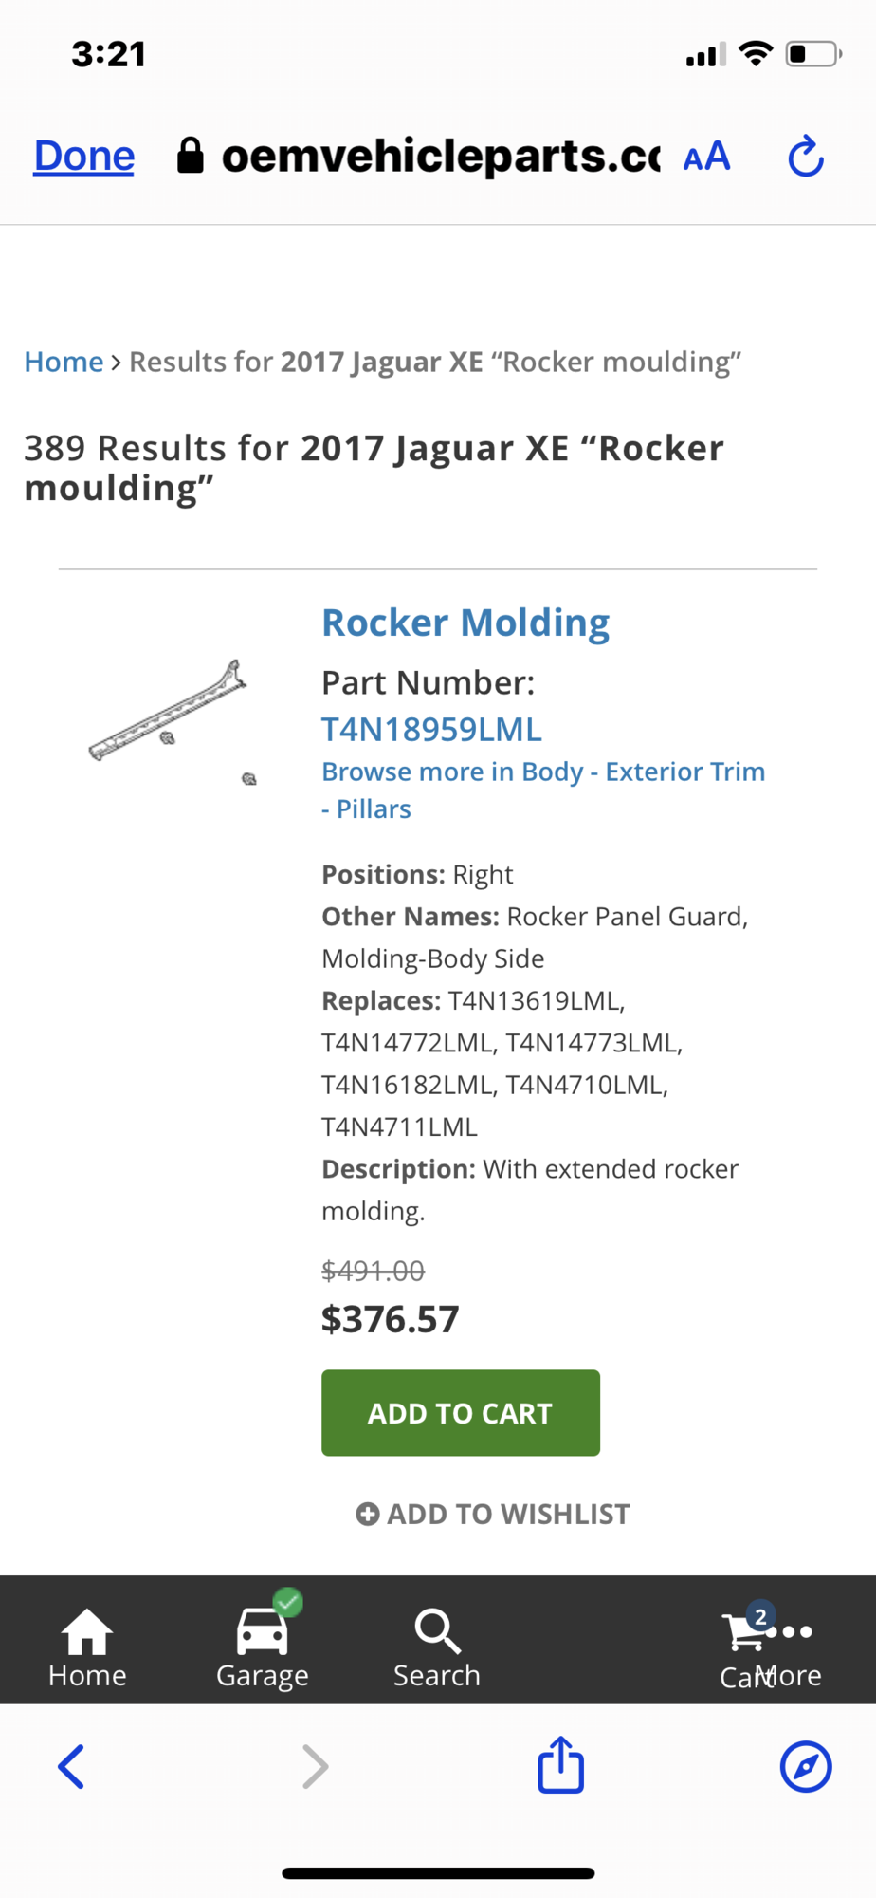The height and width of the screenshot is (1898, 876).
Task: Open in Safari via compass icon
Action: 806,1766
